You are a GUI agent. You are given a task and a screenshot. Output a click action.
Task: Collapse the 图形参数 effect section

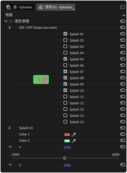pos(6,21)
